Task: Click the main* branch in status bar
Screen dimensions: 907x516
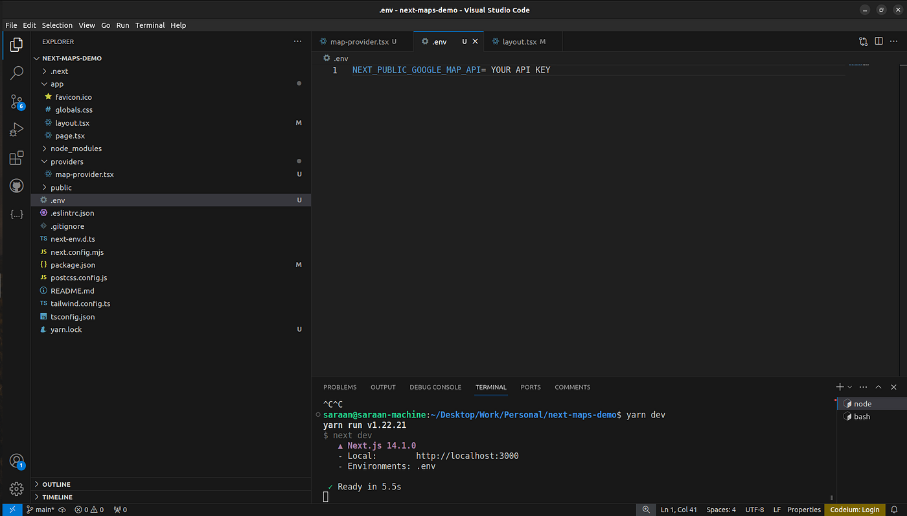Action: pos(40,510)
